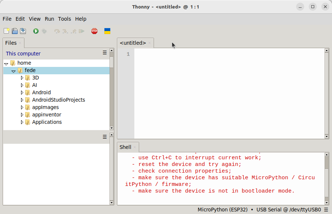
Task: Open the Edit menu
Action: click(x=20, y=19)
